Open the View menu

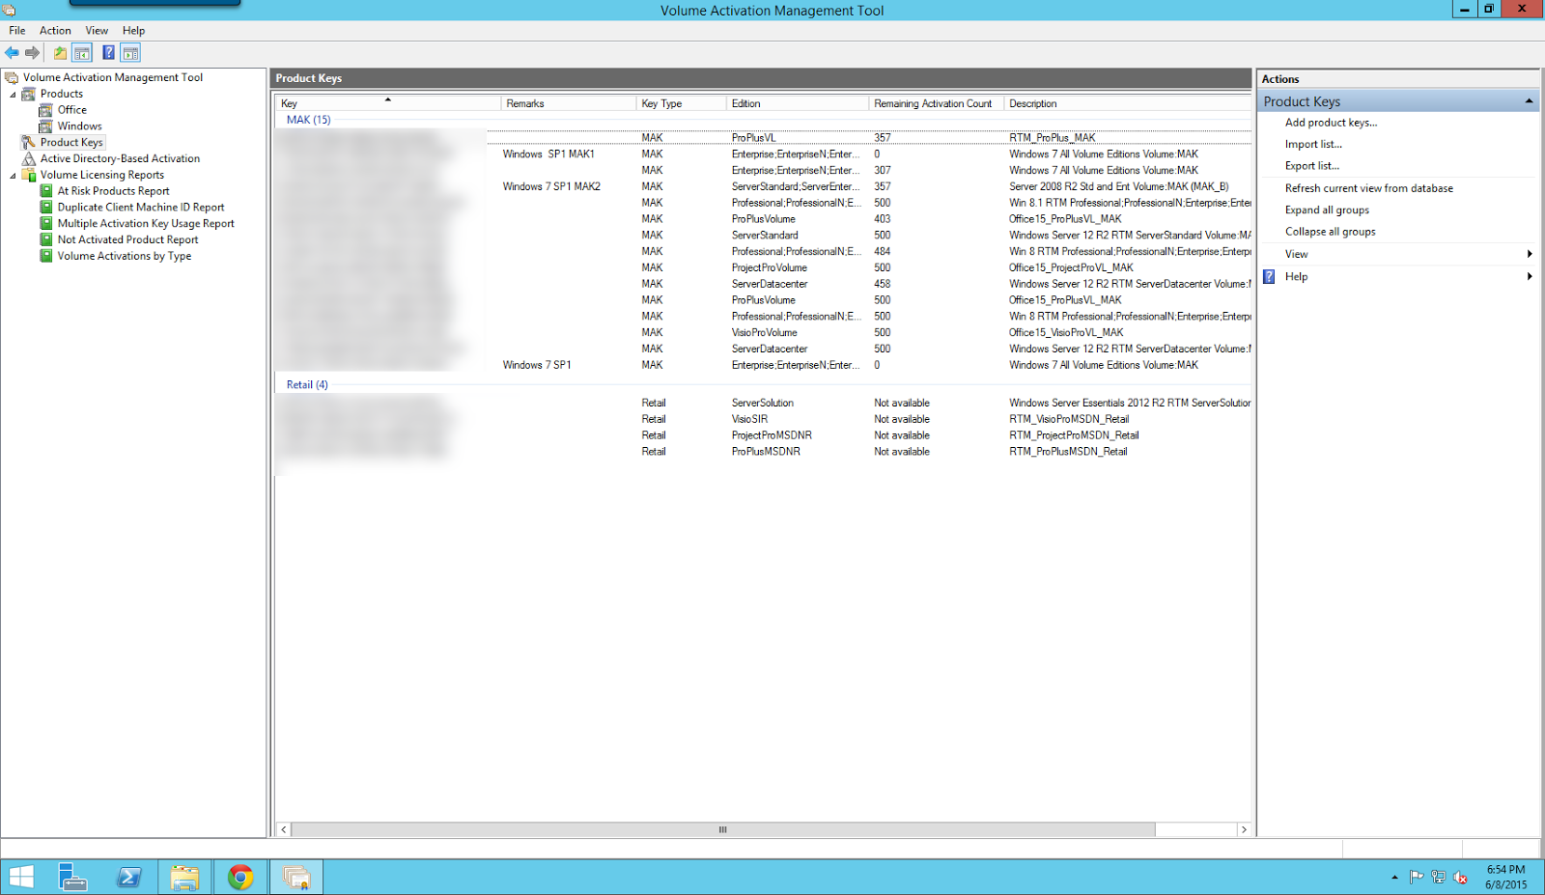97,31
